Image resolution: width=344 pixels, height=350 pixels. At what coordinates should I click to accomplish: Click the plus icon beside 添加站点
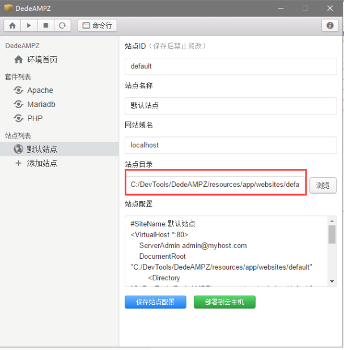(18, 163)
